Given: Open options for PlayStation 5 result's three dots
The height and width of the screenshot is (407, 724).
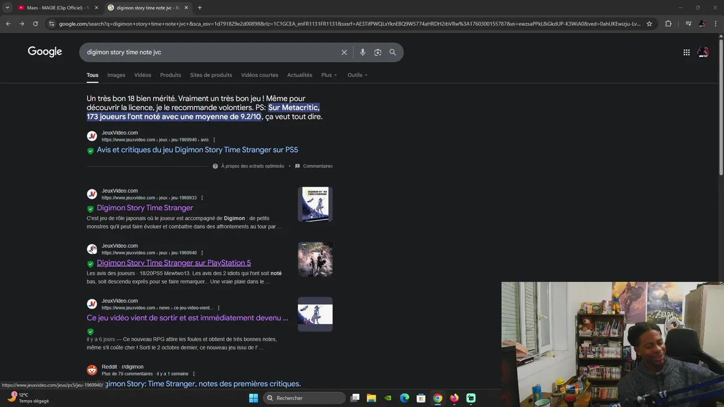Looking at the screenshot, I should 202,253.
